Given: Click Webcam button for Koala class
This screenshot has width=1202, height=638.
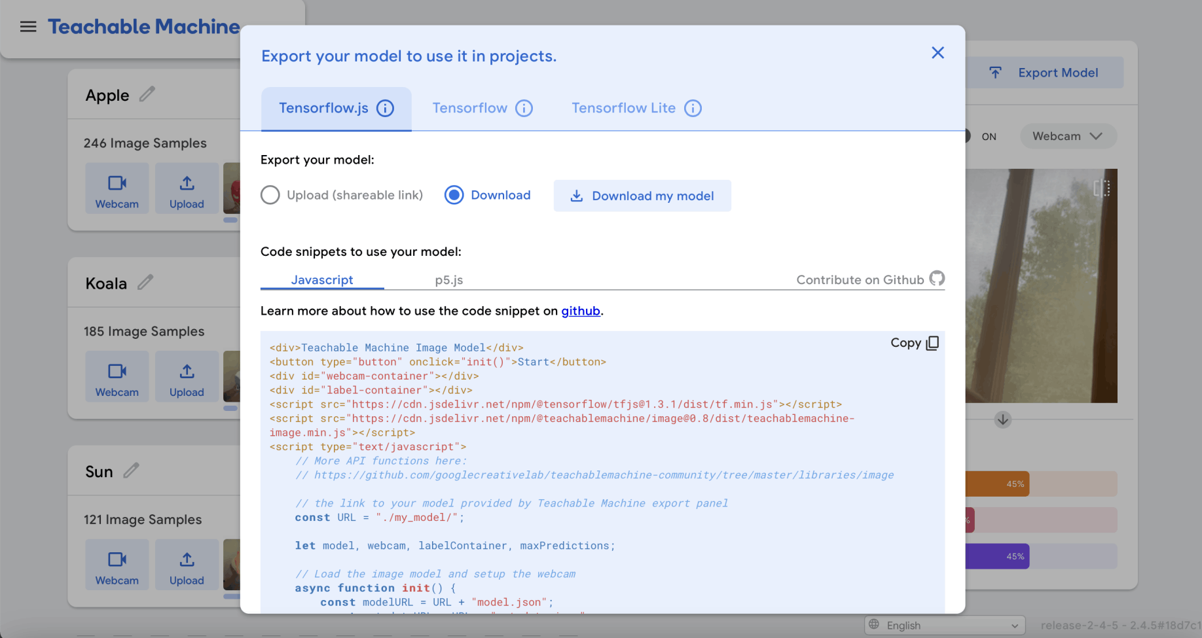Looking at the screenshot, I should pyautogui.click(x=117, y=376).
